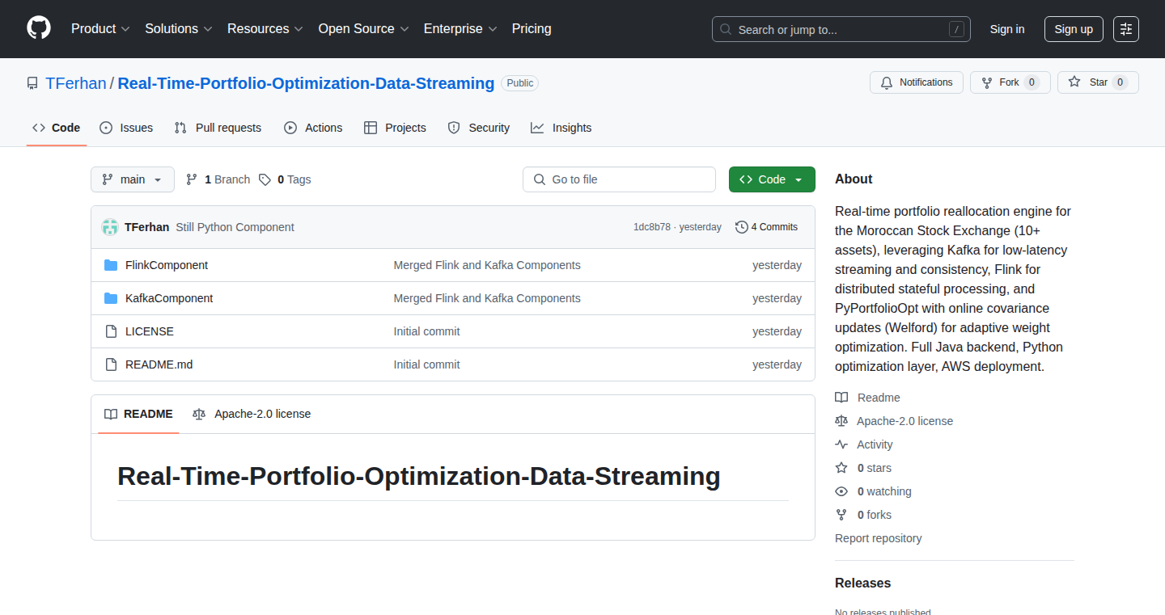The height and width of the screenshot is (615, 1165).
Task: Click the tag icon next to 0 Tags
Action: pos(265,179)
